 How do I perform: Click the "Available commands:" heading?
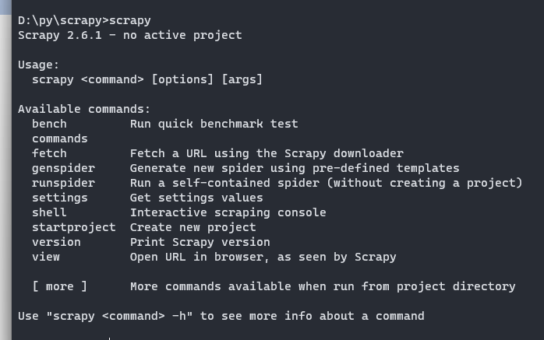[x=84, y=109]
